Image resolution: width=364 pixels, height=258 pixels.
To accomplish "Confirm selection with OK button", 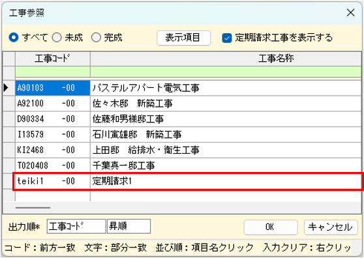I will click(271, 227).
